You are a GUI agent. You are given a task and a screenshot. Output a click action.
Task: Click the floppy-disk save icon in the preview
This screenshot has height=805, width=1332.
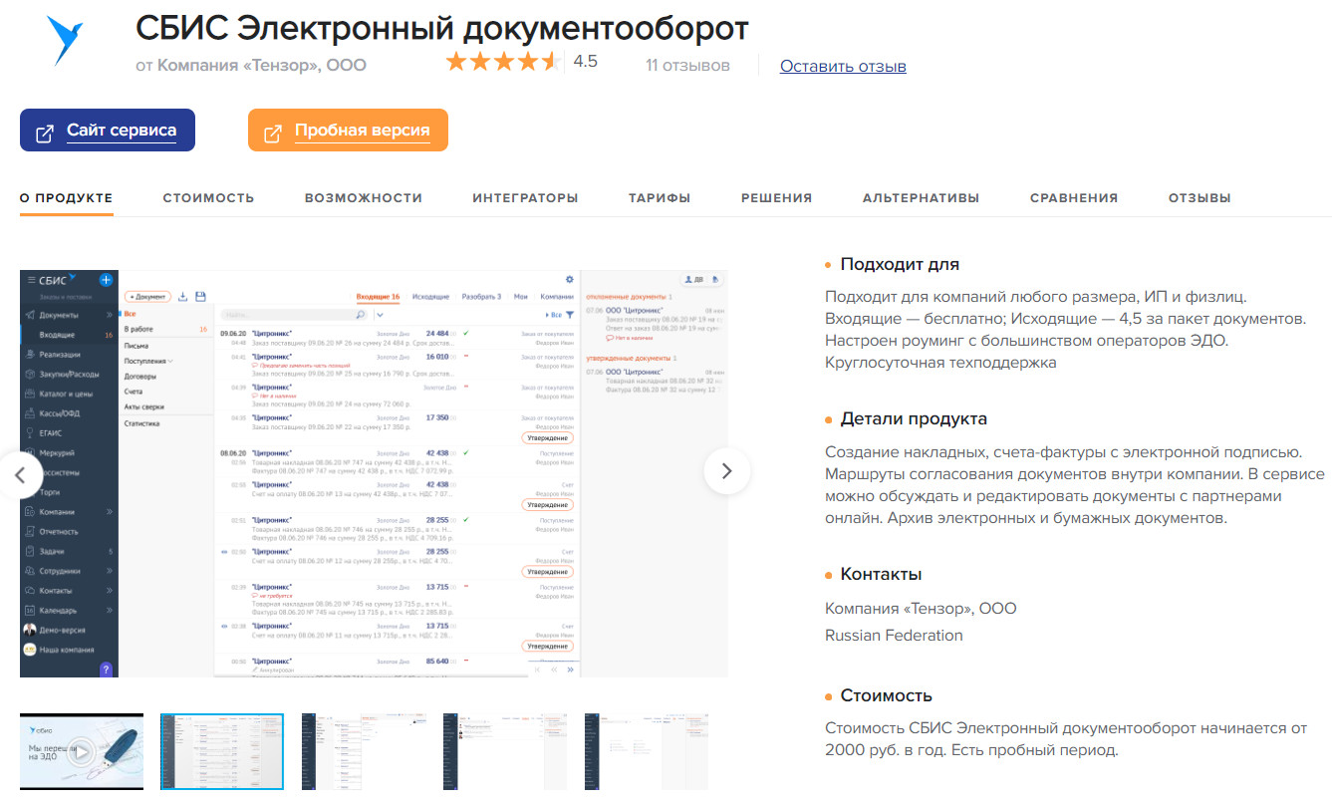pyautogui.click(x=200, y=296)
